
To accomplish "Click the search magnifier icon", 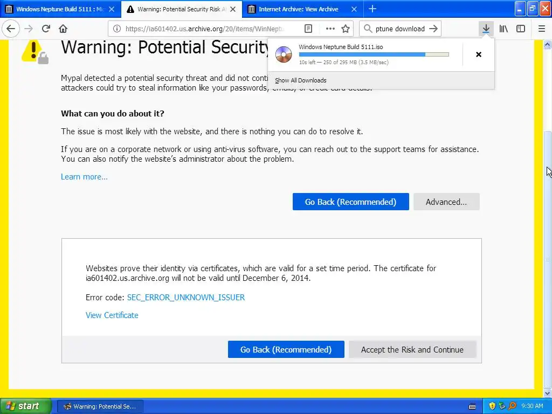I will pos(368,29).
